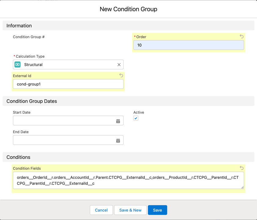Screen dimensions: 257x220
Task: Revert changes to the External Id field
Action: pyautogui.click(x=121, y=75)
